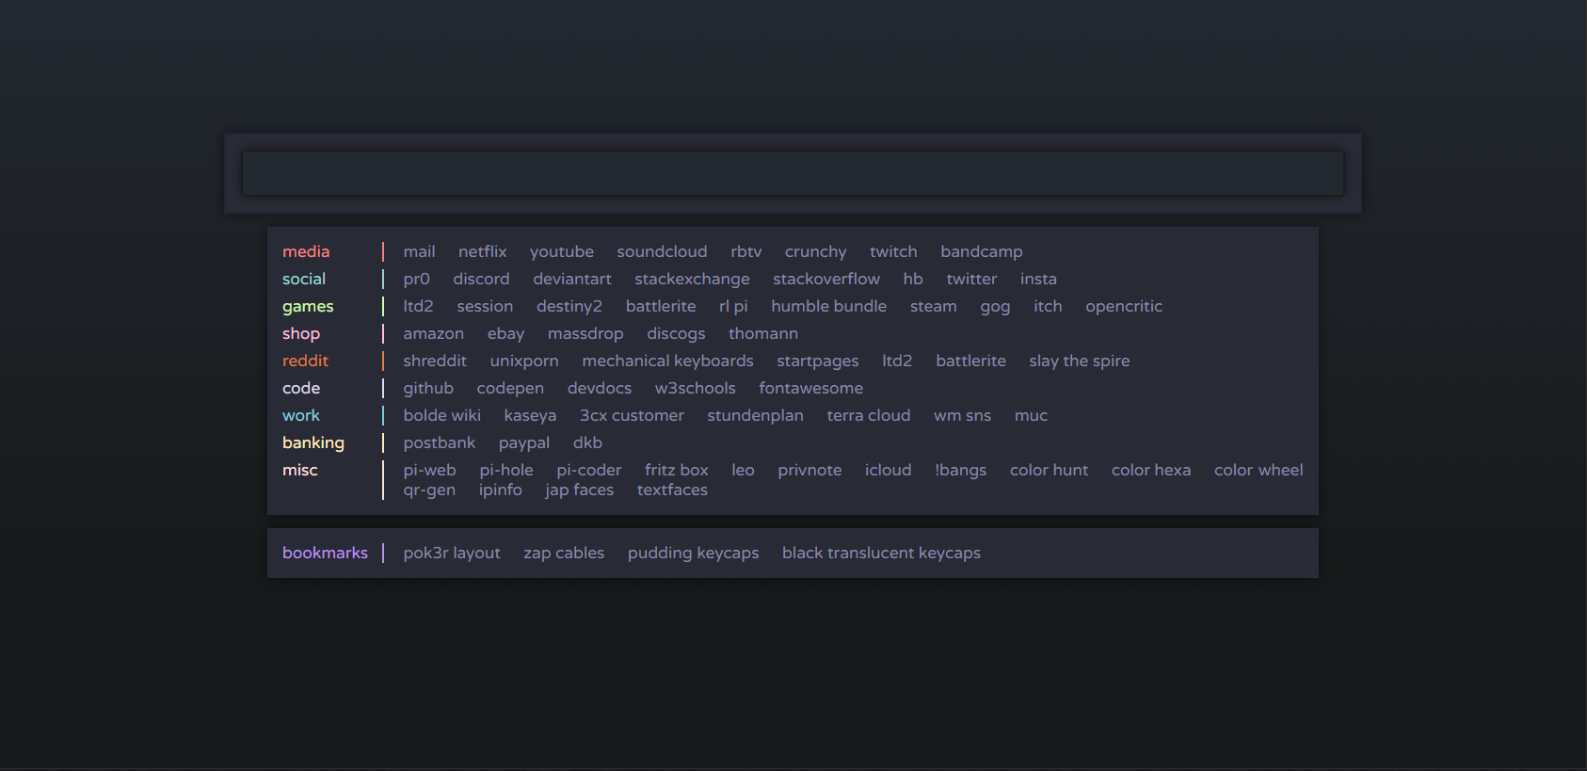This screenshot has height=771, width=1587.
Task: Open the crunchy link
Action: pyautogui.click(x=815, y=251)
